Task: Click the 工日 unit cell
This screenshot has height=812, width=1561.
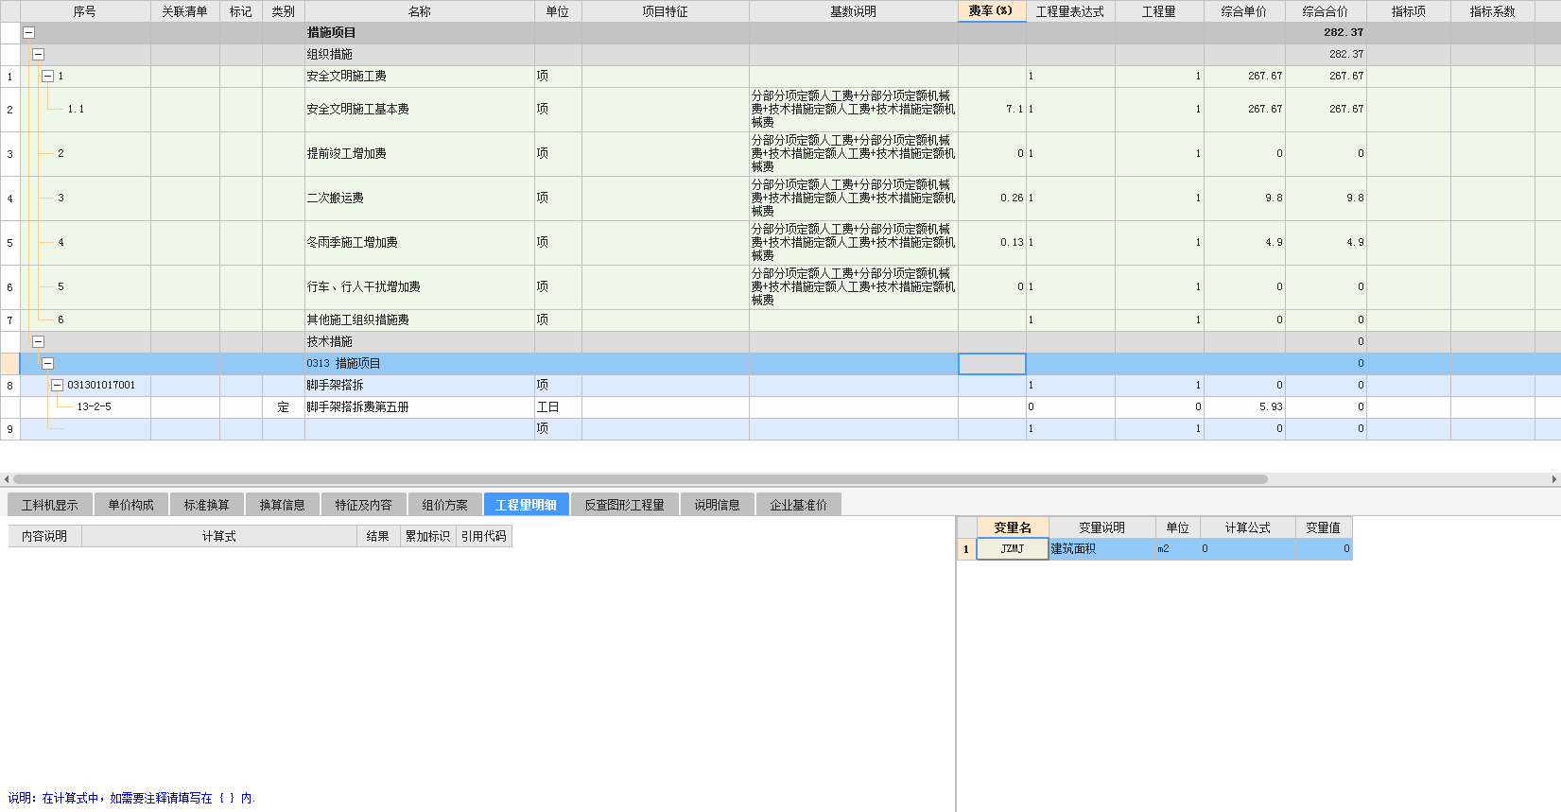Action: [x=557, y=407]
